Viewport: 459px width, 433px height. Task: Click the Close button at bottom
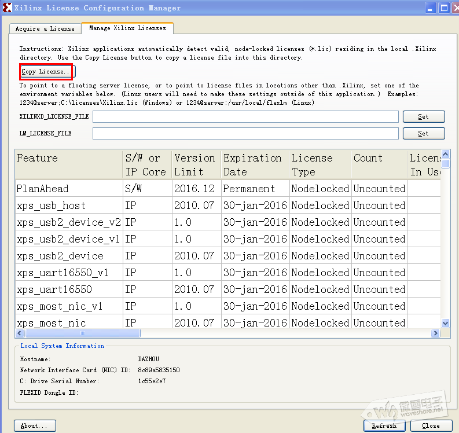(431, 425)
